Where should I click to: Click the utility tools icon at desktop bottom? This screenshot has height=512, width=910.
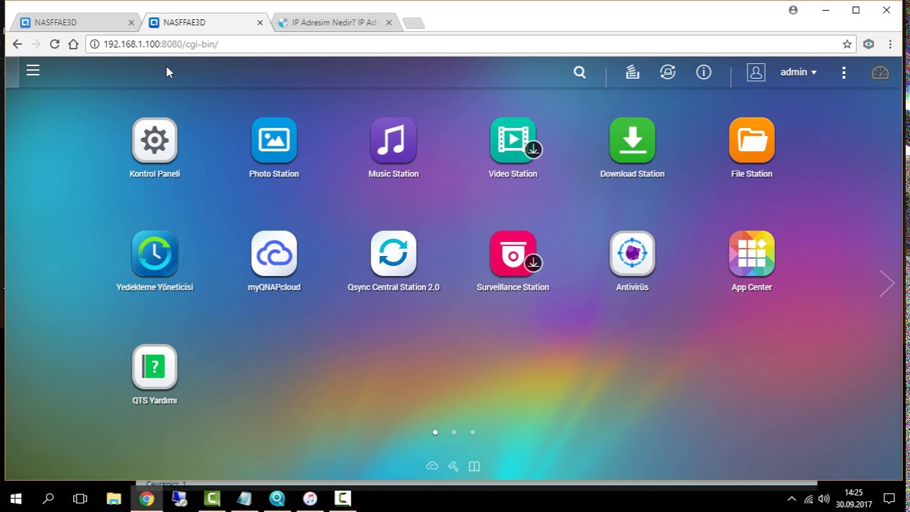click(454, 466)
